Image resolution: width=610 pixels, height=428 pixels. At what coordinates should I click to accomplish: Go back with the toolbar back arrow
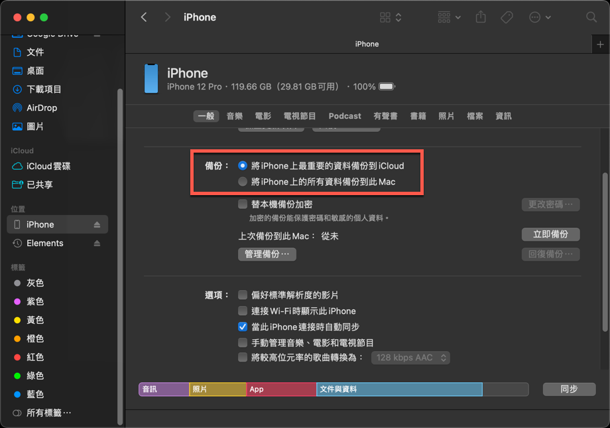[x=144, y=17]
